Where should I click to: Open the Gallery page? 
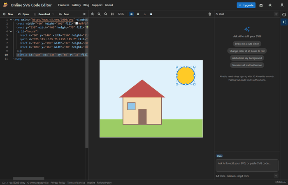(76, 5)
